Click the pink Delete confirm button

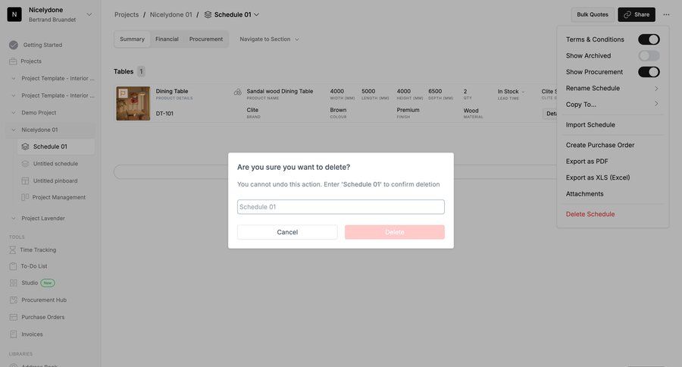(395, 232)
